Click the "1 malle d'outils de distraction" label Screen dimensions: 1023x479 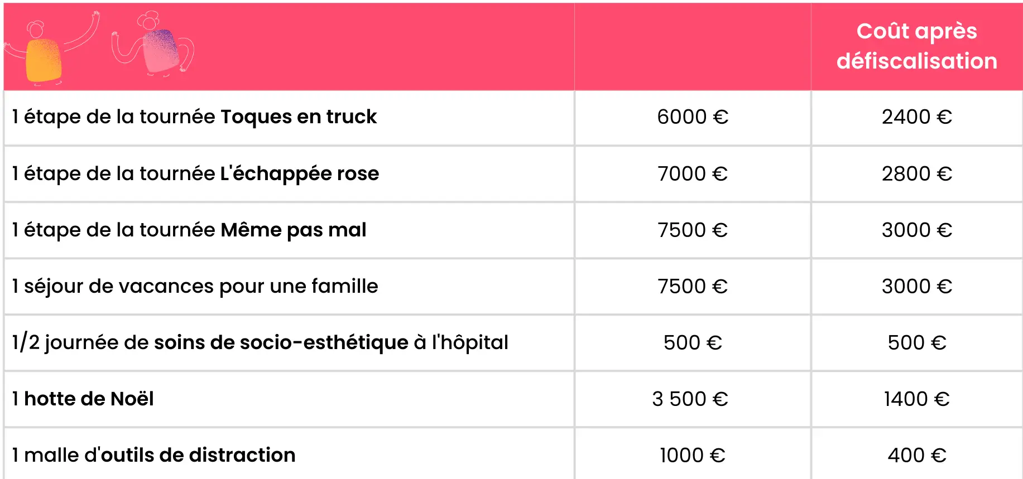click(154, 456)
